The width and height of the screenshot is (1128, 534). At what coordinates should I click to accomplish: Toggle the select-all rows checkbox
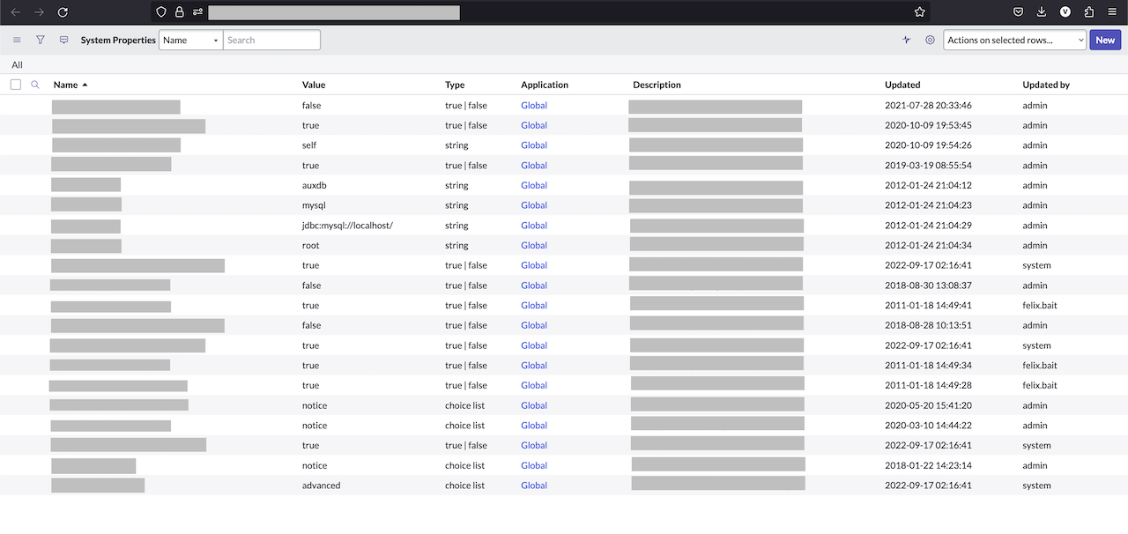coord(15,85)
